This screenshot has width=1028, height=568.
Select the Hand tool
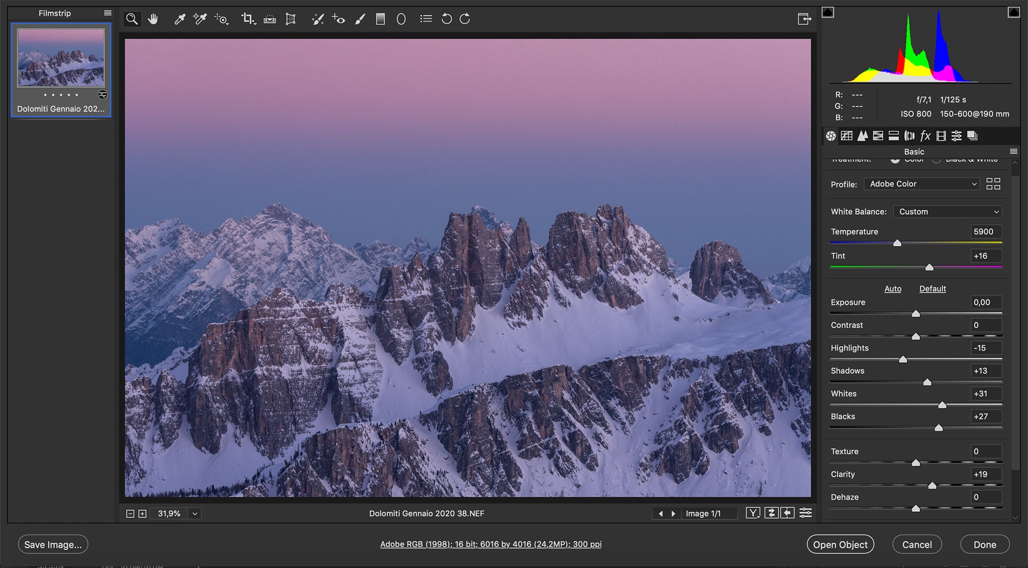click(153, 19)
